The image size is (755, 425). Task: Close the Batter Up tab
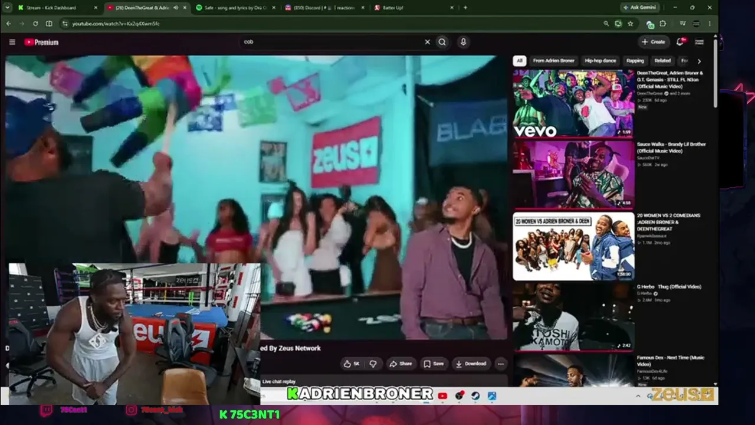pos(452,8)
